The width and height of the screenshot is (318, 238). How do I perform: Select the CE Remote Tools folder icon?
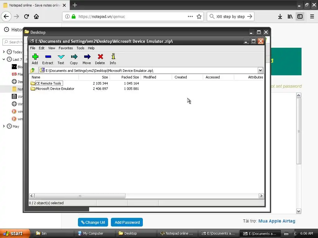(33, 83)
